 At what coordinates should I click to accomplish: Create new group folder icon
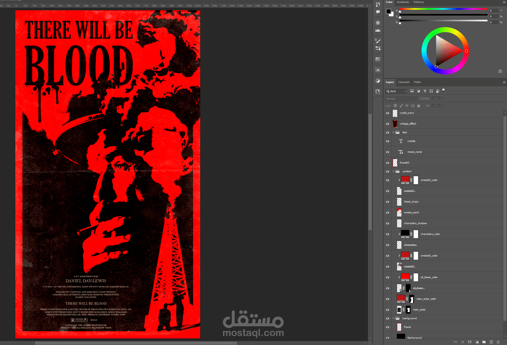pyautogui.click(x=484, y=342)
